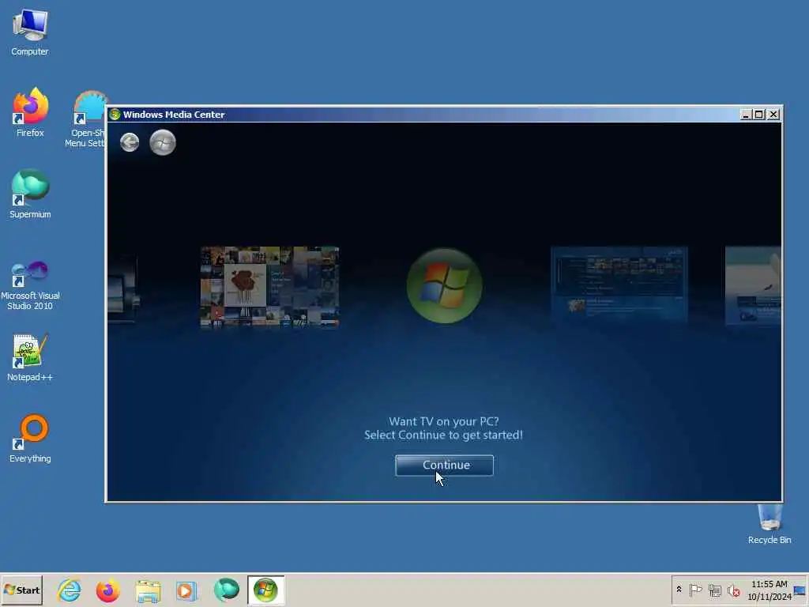809x607 pixels.
Task: Open the music album art collage thumbnail
Action: point(269,286)
